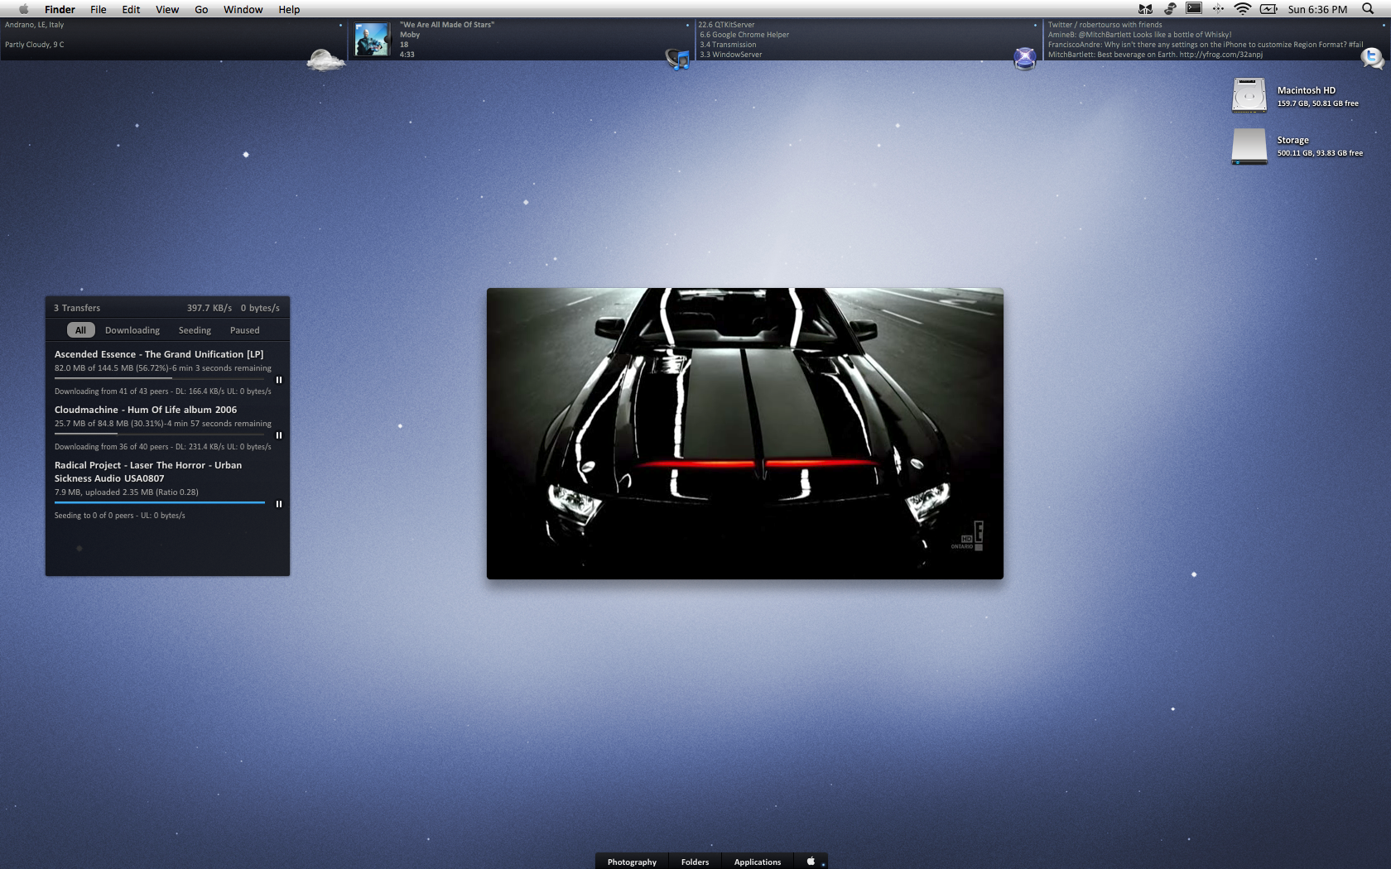Open the File menu
The width and height of the screenshot is (1391, 869).
[x=99, y=9]
